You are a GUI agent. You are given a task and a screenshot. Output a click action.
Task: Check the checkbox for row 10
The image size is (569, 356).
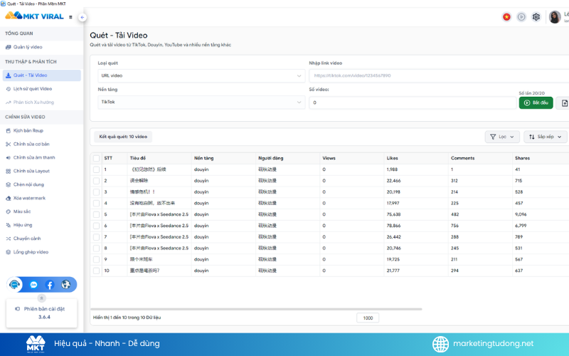coord(96,271)
